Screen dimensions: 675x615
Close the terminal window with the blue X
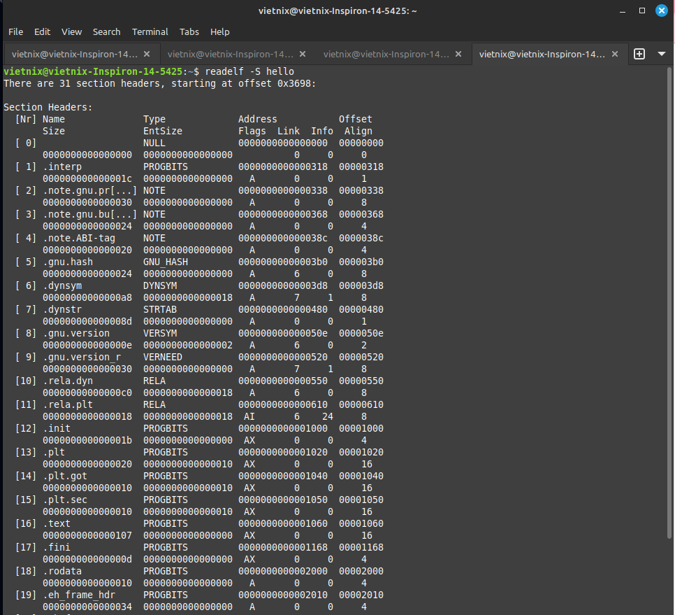pyautogui.click(x=662, y=10)
